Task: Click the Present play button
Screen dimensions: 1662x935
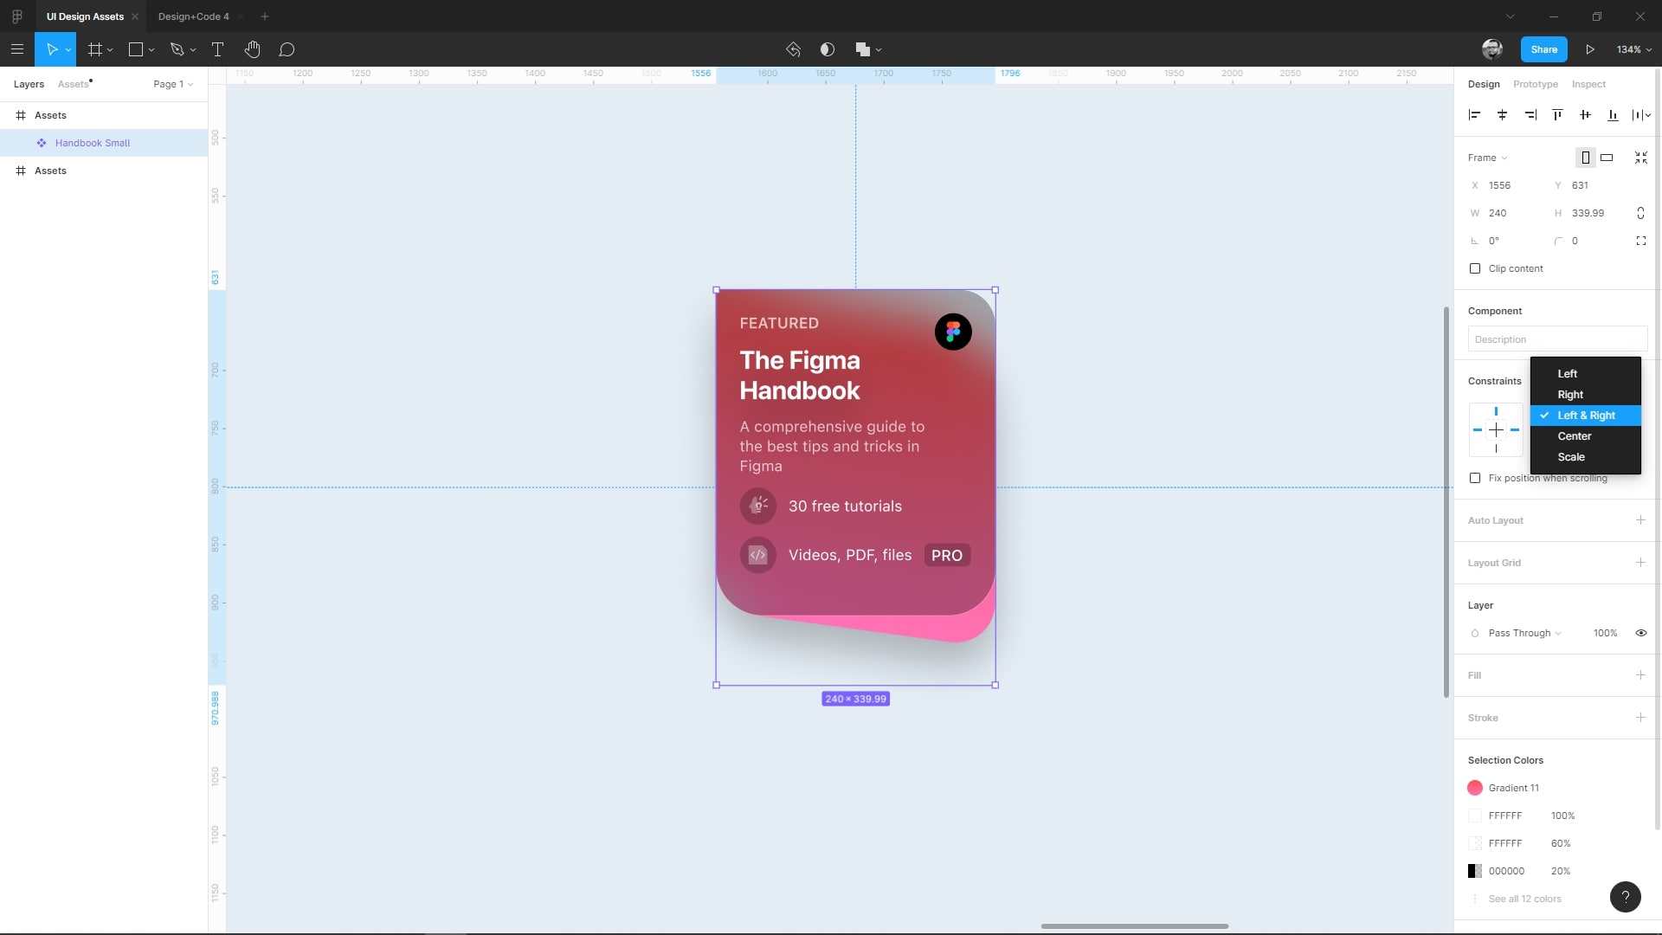Action: click(1590, 49)
